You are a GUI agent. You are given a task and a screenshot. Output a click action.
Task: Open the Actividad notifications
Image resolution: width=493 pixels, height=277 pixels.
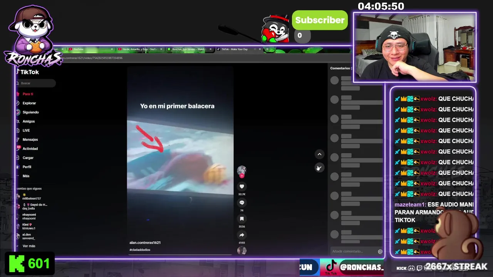(30, 149)
